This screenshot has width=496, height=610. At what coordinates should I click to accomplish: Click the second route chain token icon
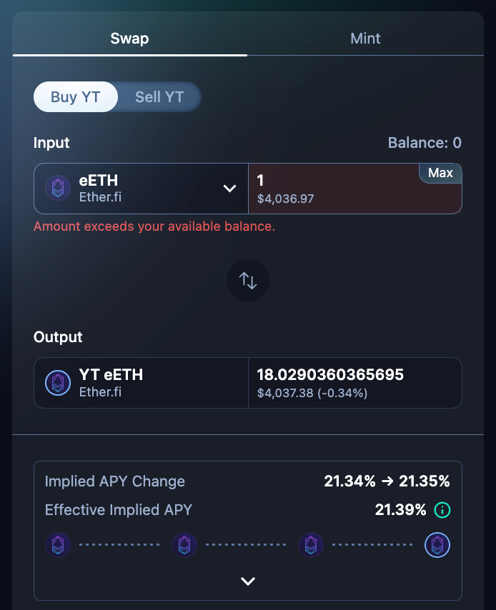(184, 544)
